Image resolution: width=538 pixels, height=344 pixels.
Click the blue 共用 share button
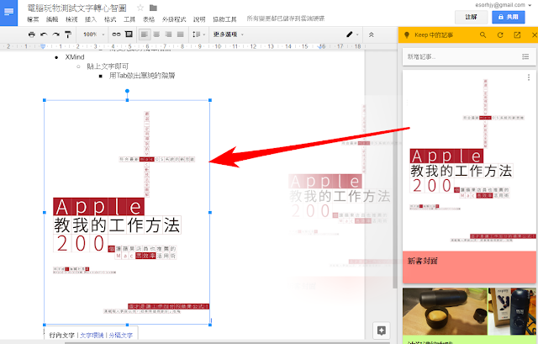click(x=508, y=17)
